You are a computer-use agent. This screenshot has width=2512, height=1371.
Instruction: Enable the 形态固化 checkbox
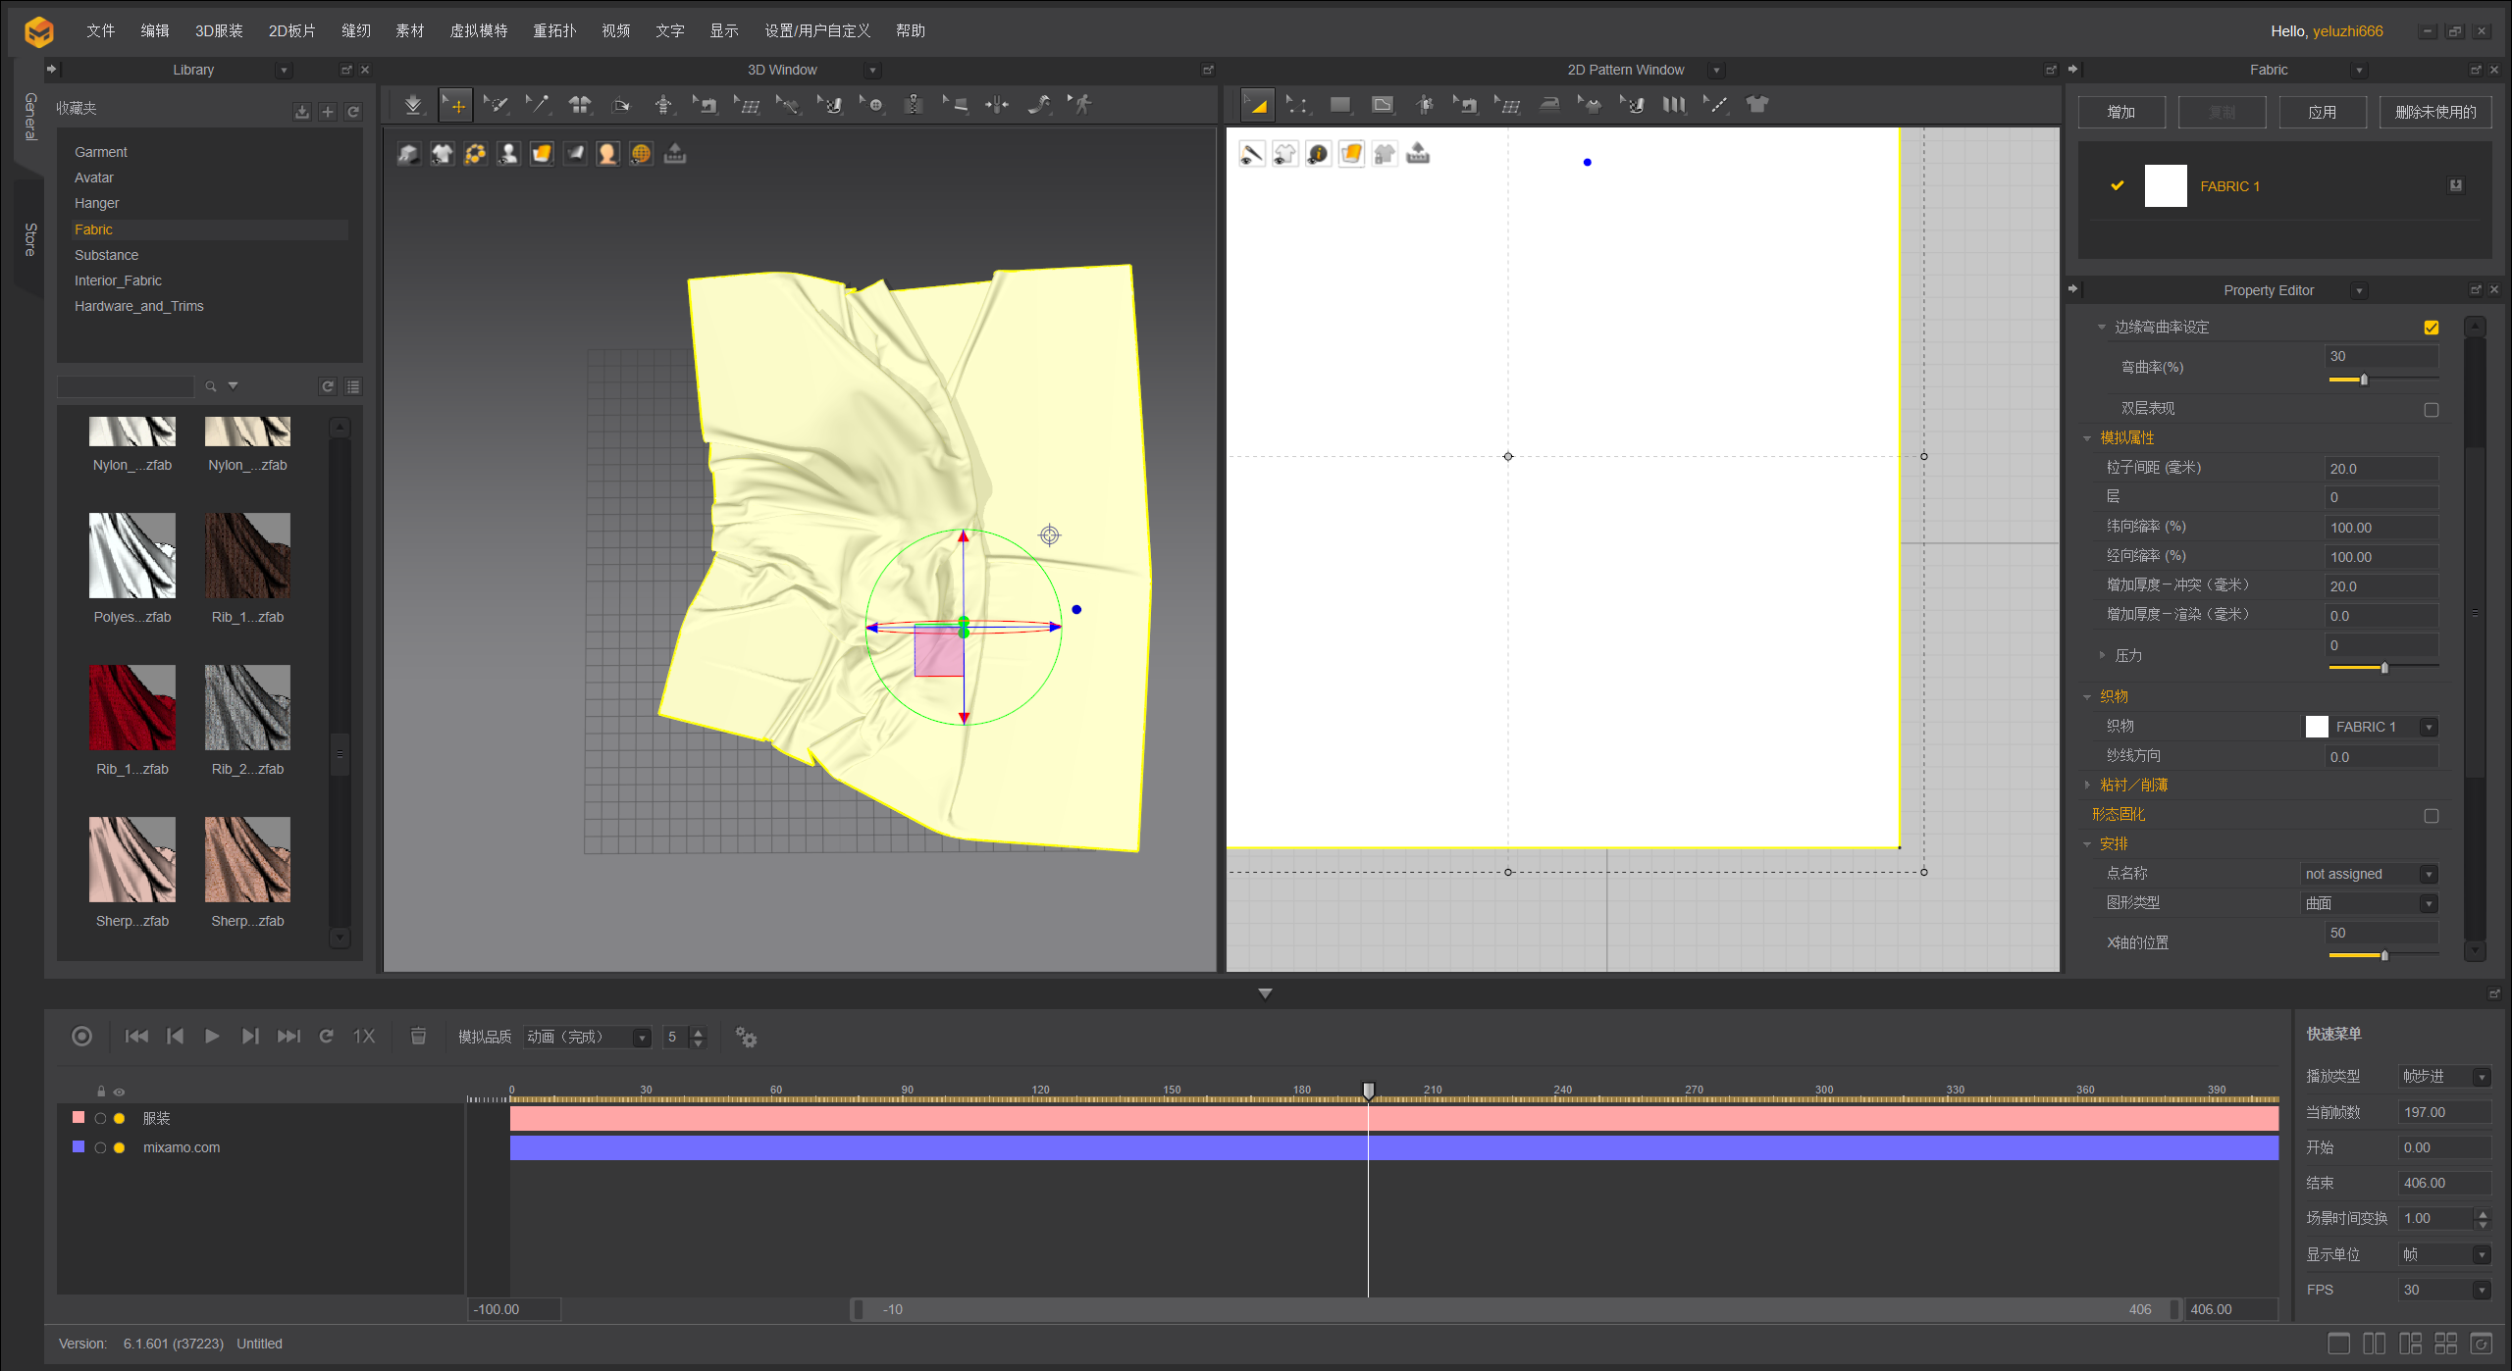[2431, 816]
